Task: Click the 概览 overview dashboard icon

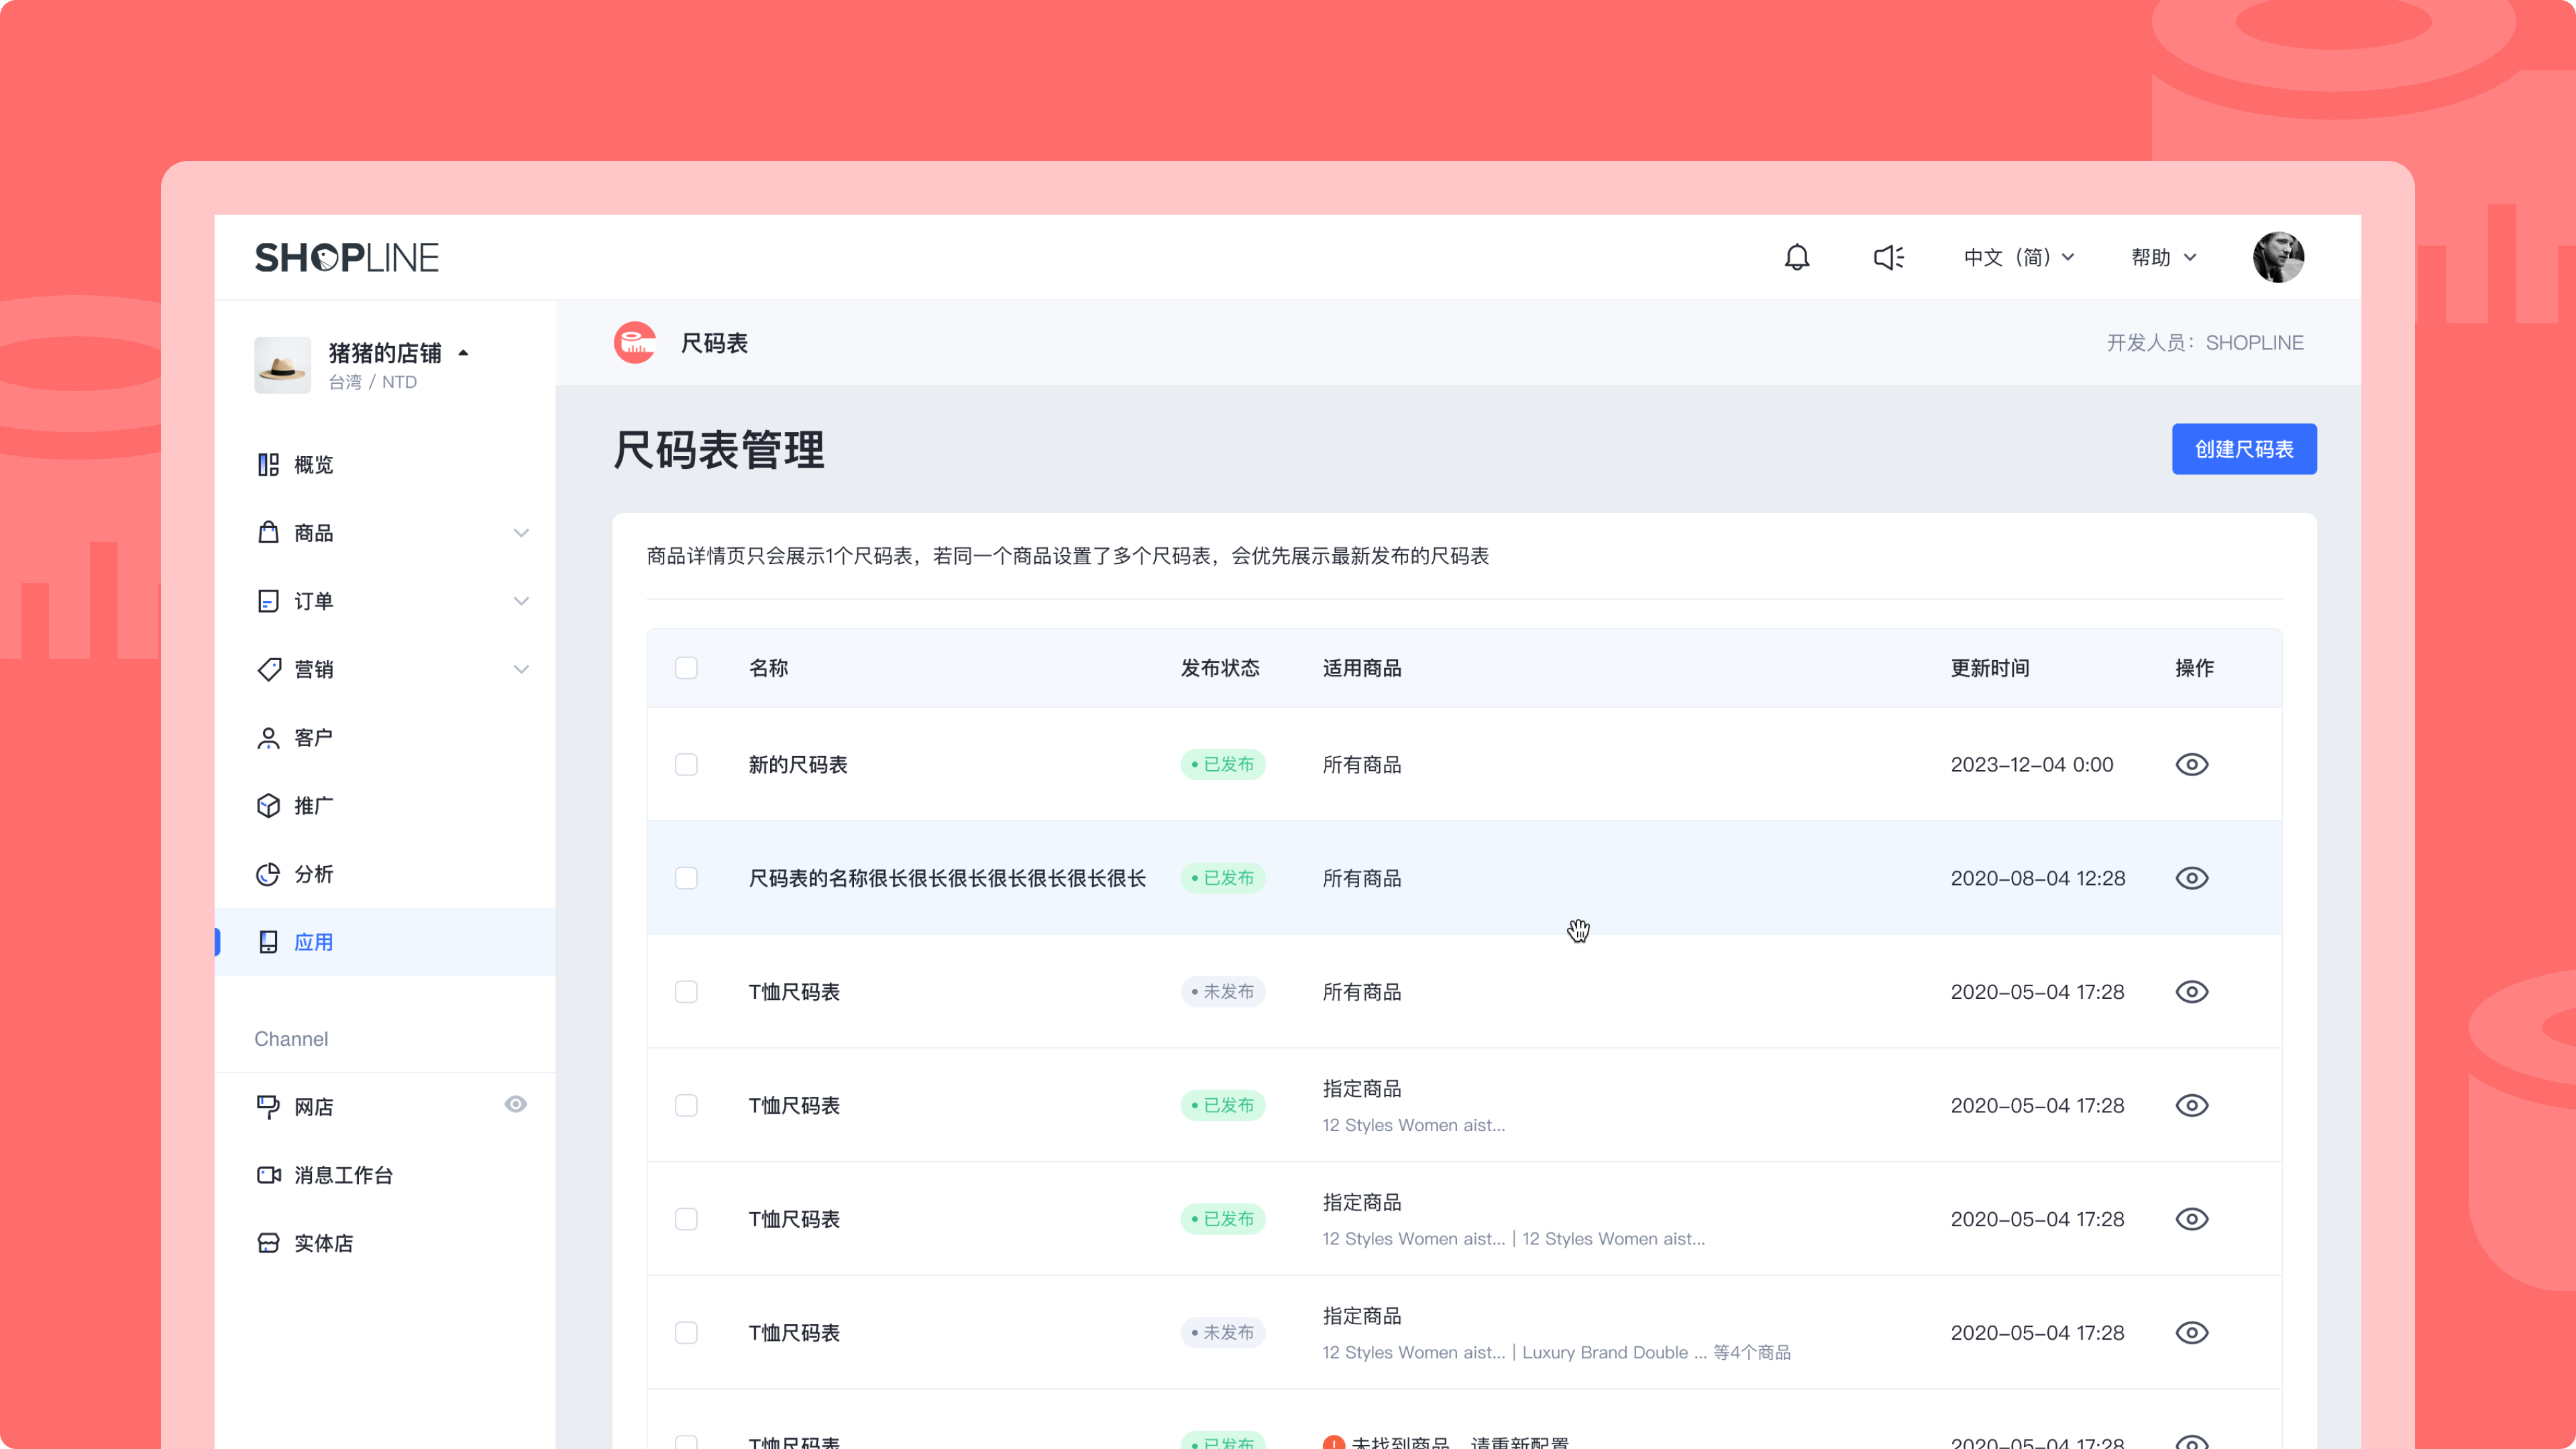Action: click(x=268, y=465)
